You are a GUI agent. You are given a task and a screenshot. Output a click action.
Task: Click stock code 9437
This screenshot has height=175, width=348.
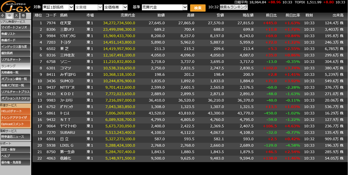coord(51,87)
